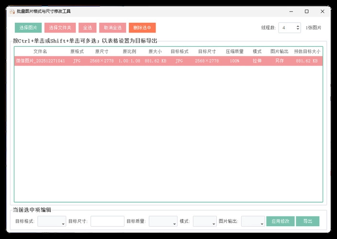Click the app icon in the title bar
Image resolution: width=337 pixels, height=239 pixels.
tap(11, 11)
